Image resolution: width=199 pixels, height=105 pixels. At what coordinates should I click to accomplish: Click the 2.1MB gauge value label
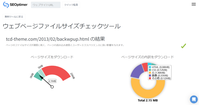(52, 81)
